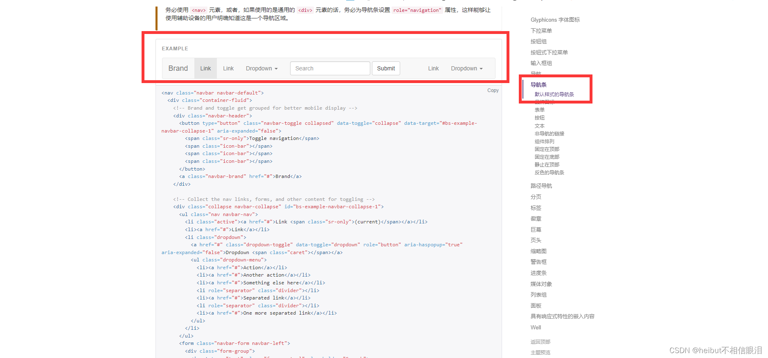Screen dimensions: 768x358
Task: Go to 列表组 section
Action: click(538, 295)
